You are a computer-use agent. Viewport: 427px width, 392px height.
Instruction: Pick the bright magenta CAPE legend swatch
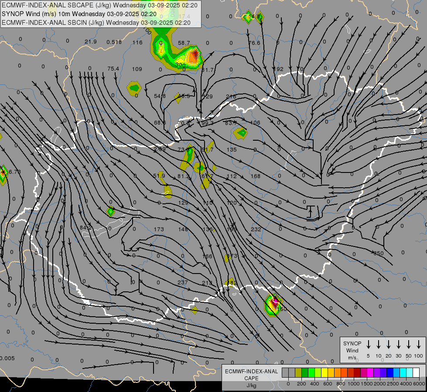click(x=370, y=372)
